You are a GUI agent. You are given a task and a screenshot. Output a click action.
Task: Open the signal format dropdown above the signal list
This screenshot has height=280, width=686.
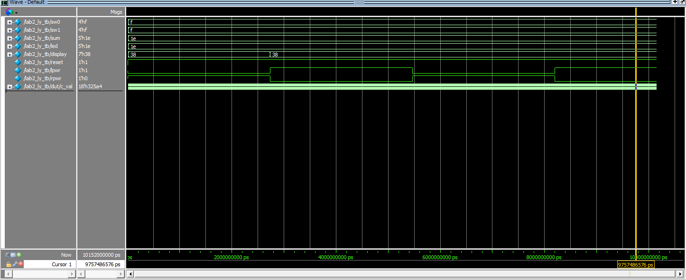coord(16,12)
